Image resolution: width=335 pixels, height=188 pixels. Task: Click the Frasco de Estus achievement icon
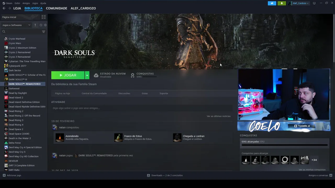click(118, 137)
